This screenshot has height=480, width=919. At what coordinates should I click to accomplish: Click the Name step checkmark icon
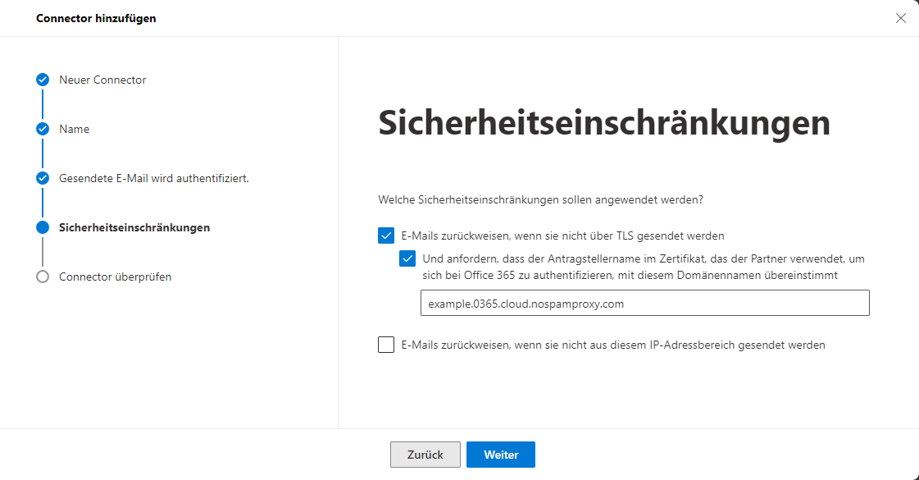coord(42,129)
